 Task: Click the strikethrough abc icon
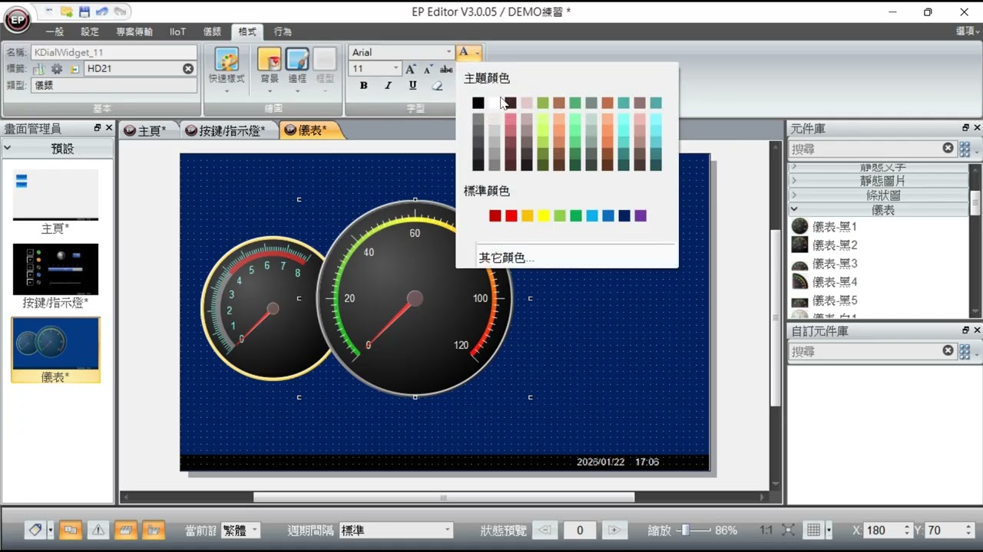[446, 69]
